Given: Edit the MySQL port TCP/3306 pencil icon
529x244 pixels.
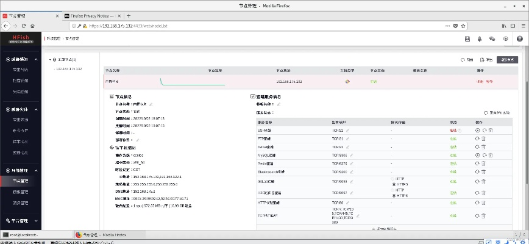Looking at the screenshot, I should [x=351, y=155].
